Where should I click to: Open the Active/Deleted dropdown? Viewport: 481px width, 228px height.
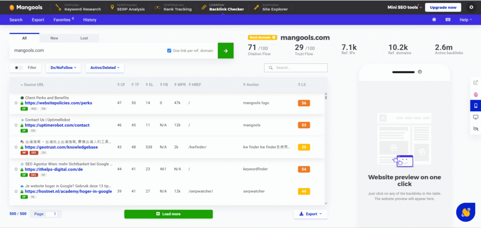click(105, 68)
